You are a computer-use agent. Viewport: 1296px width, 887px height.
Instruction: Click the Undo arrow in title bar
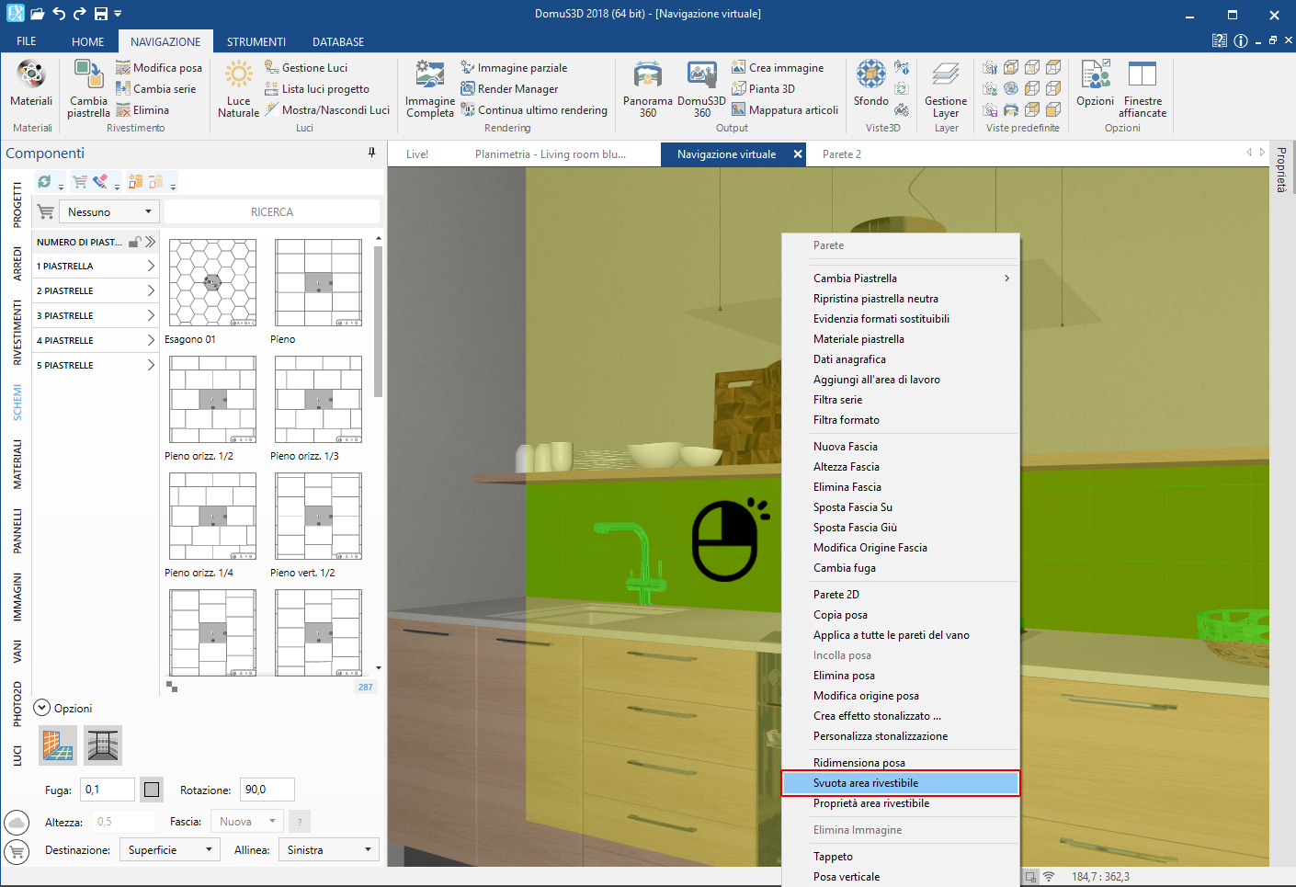59,14
